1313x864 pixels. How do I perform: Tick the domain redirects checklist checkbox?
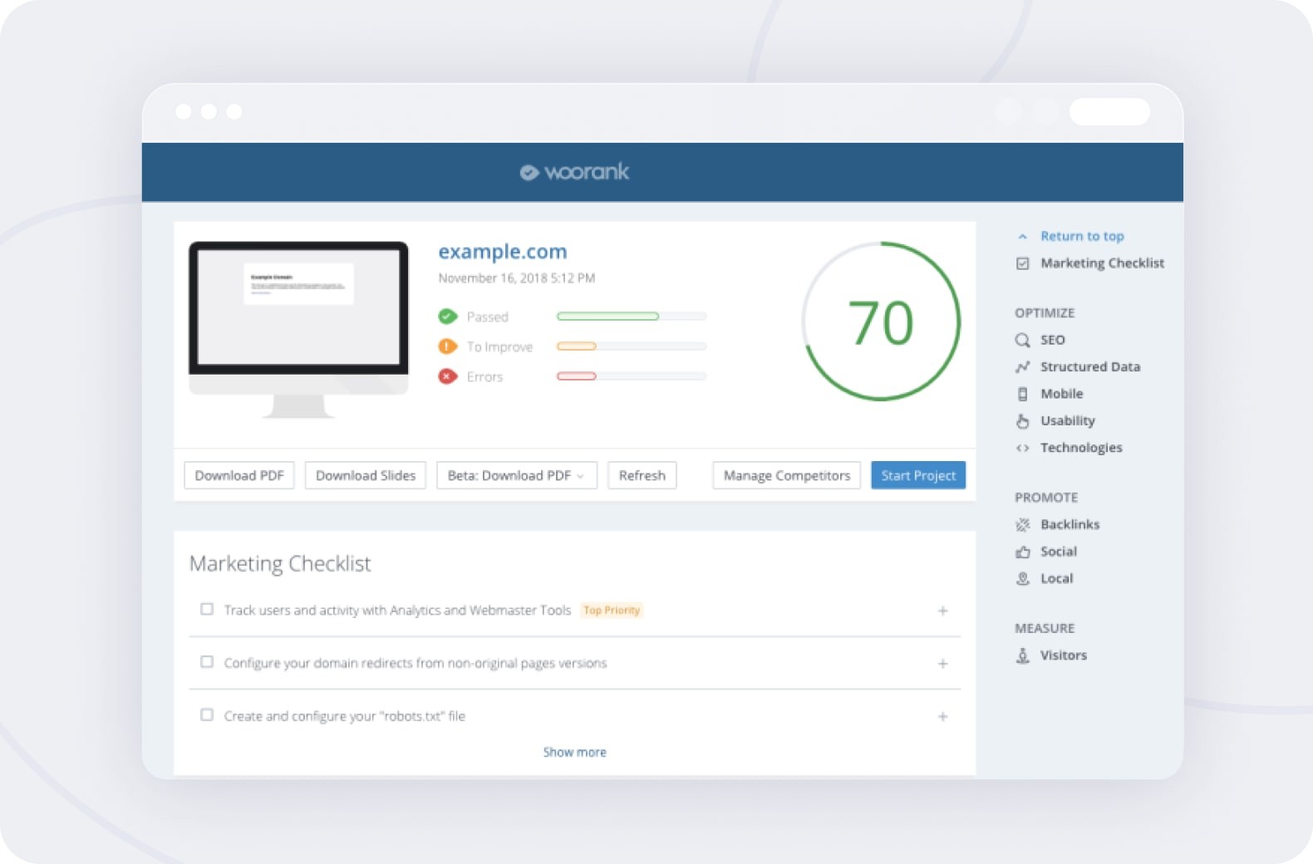click(x=207, y=662)
